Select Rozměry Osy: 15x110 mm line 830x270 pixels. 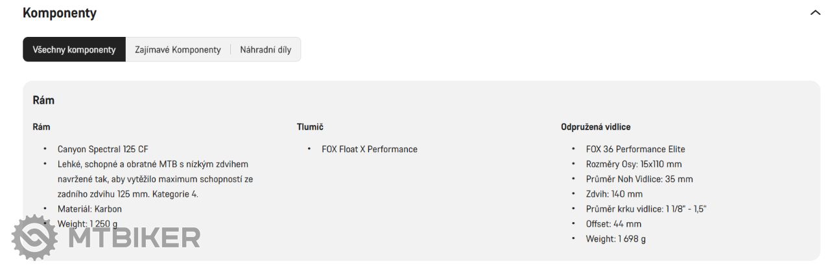634,164
